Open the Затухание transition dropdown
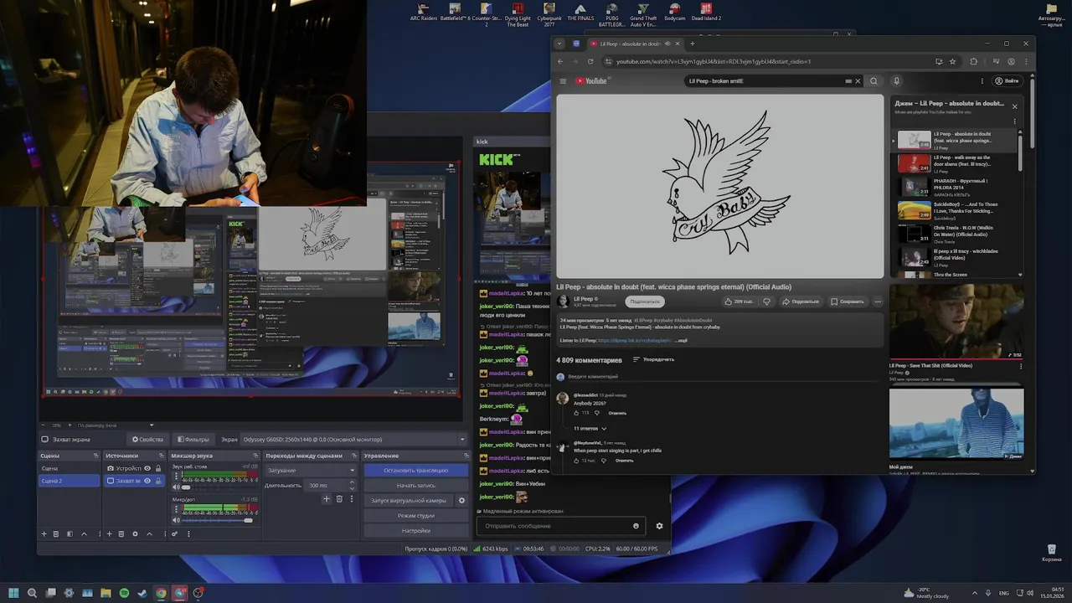 tap(312, 470)
